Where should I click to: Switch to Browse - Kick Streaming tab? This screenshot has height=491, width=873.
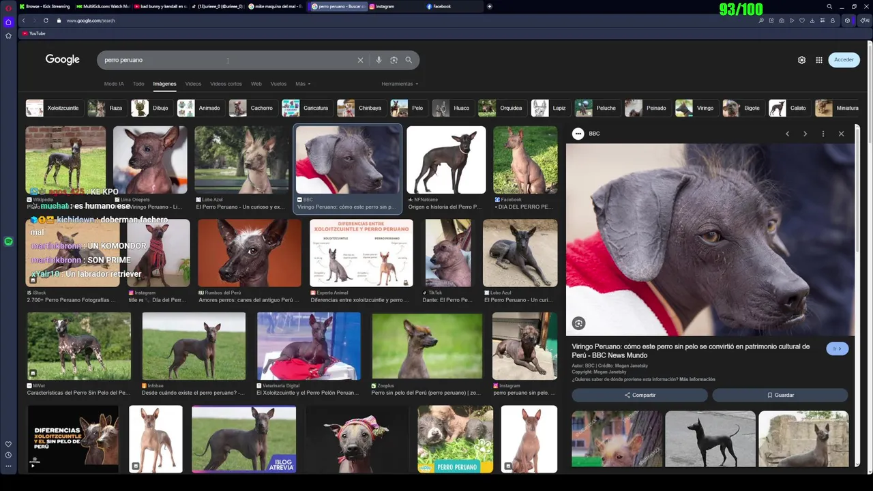point(47,6)
